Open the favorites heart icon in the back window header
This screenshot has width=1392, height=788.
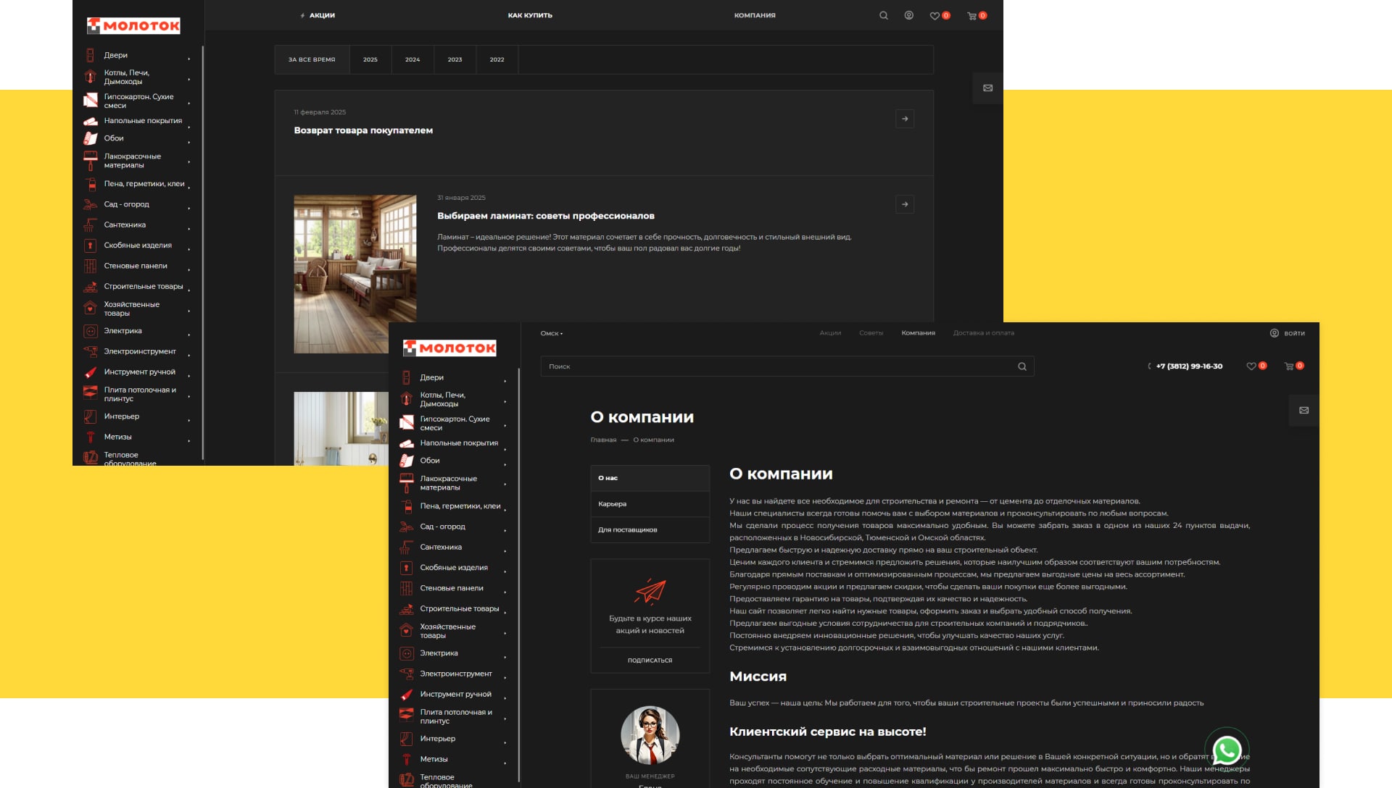[x=935, y=16]
